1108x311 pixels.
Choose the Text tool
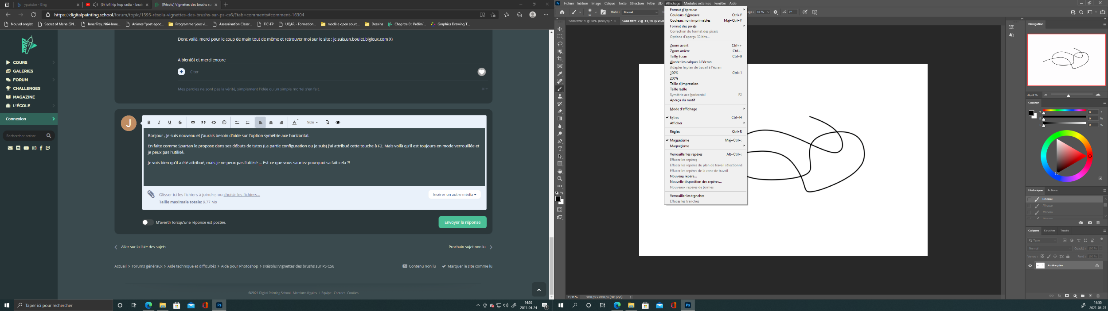click(x=560, y=149)
